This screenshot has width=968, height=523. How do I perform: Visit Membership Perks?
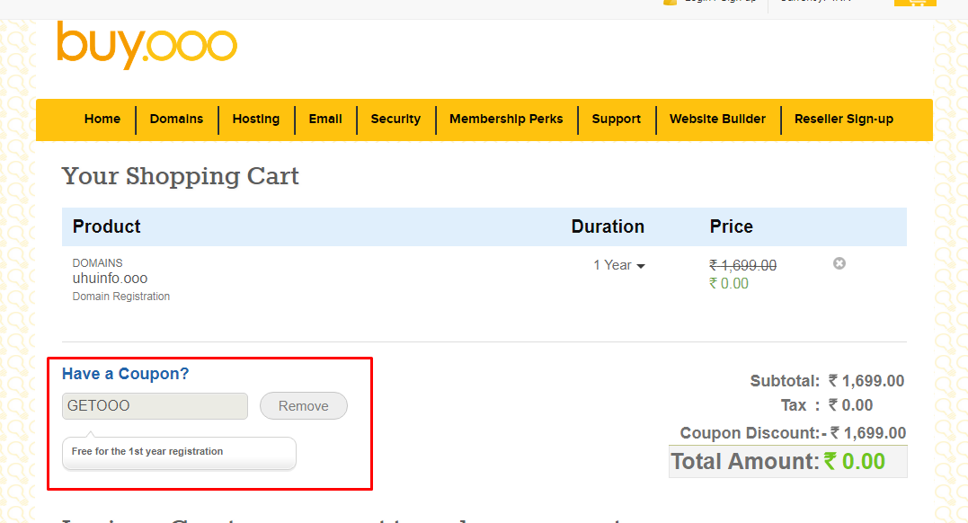506,120
